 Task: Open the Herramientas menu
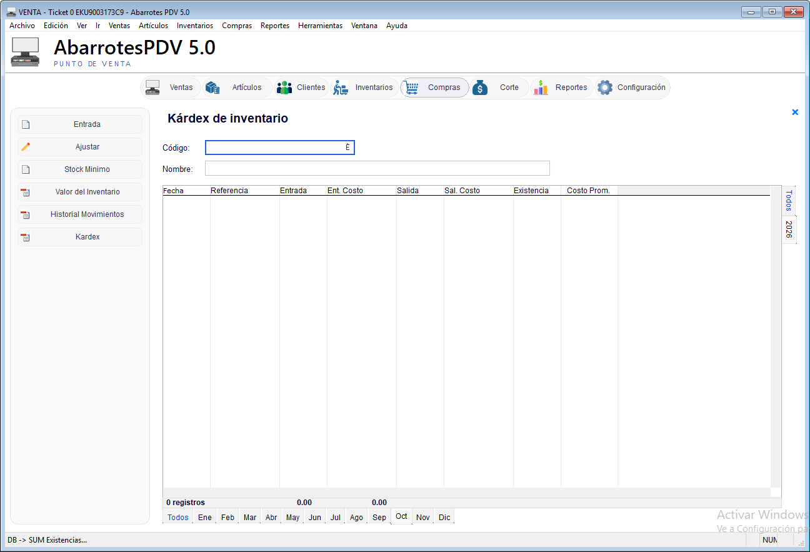[320, 26]
